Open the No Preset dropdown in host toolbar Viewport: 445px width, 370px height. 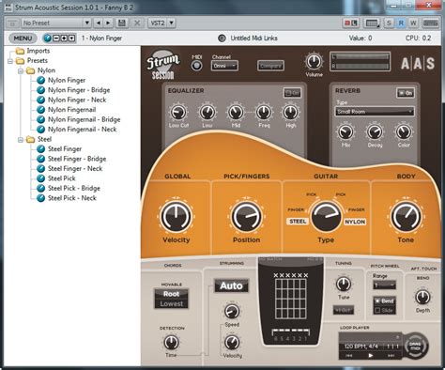(x=56, y=23)
